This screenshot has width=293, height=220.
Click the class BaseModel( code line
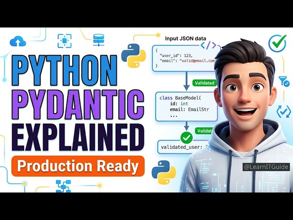tap(180, 98)
